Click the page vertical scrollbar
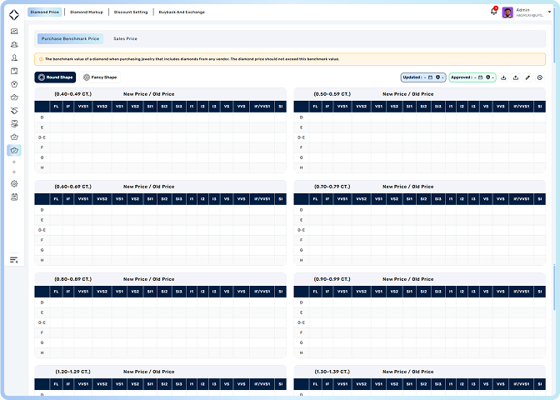Image resolution: width=560 pixels, height=400 pixels. tap(554, 34)
